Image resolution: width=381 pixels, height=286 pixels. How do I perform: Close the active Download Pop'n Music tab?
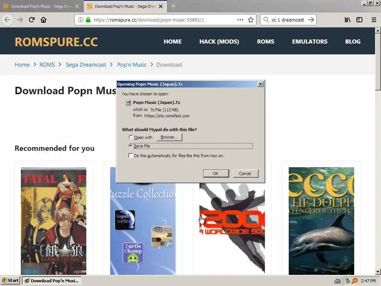tap(161, 6)
